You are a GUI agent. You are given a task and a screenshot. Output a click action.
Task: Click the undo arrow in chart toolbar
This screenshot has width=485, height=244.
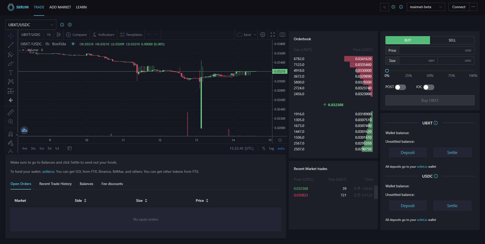coord(149,35)
